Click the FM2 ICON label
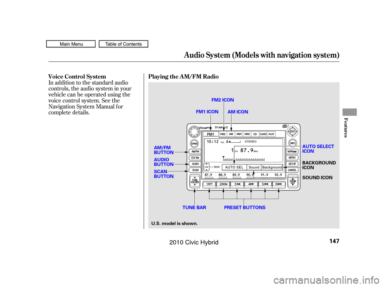 click(222, 100)
